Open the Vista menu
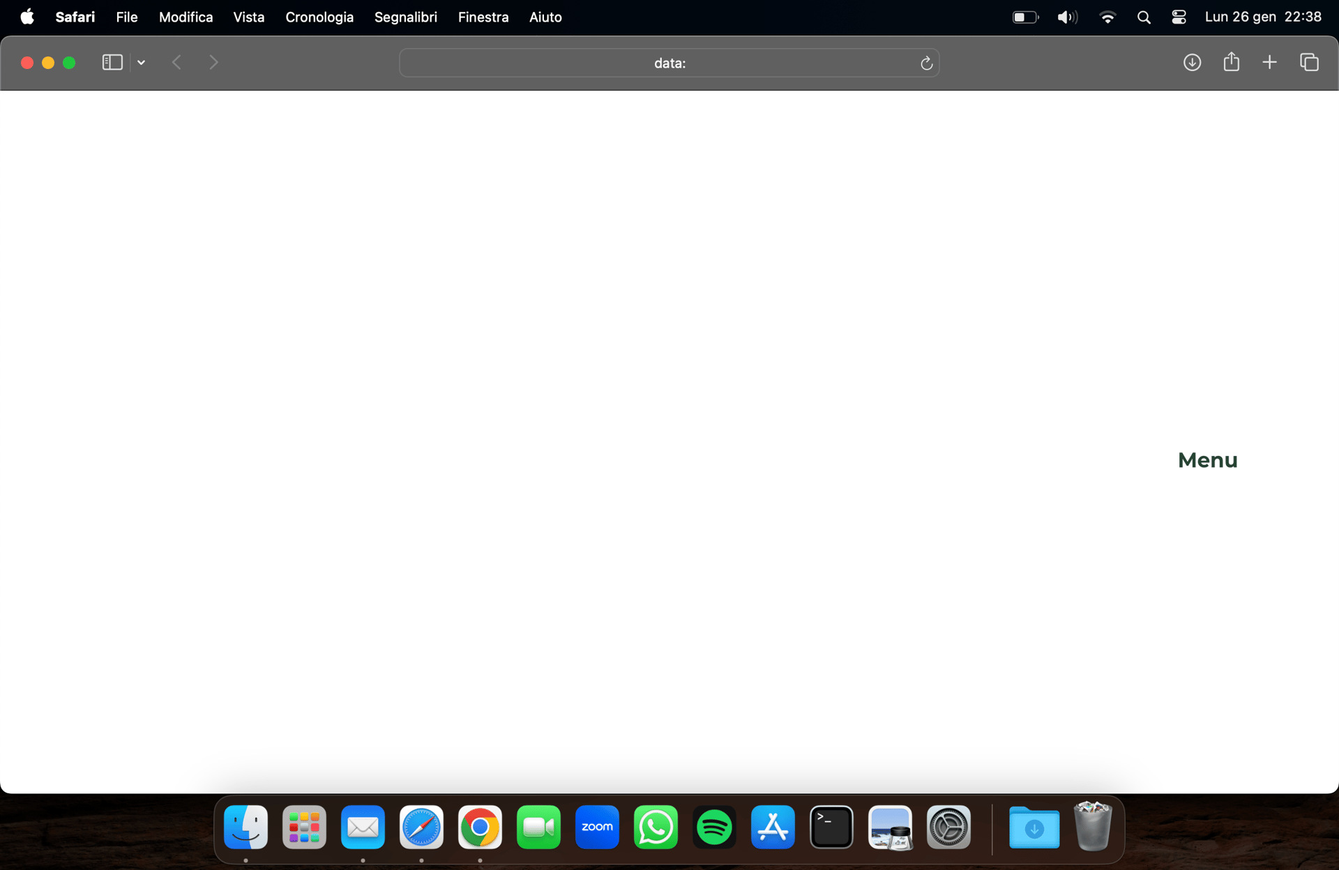Image resolution: width=1339 pixels, height=870 pixels. tap(248, 17)
